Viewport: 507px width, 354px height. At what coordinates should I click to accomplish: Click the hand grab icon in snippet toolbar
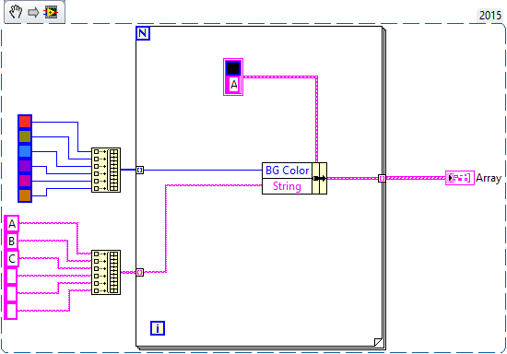15,13
